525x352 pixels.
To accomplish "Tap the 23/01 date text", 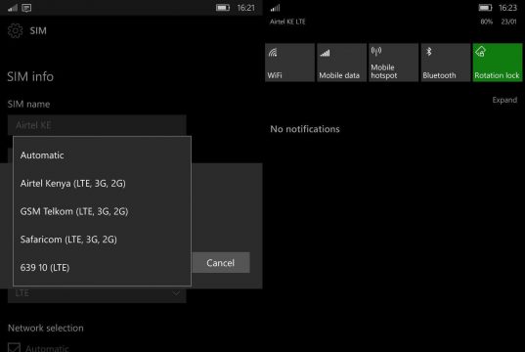I will (x=508, y=22).
